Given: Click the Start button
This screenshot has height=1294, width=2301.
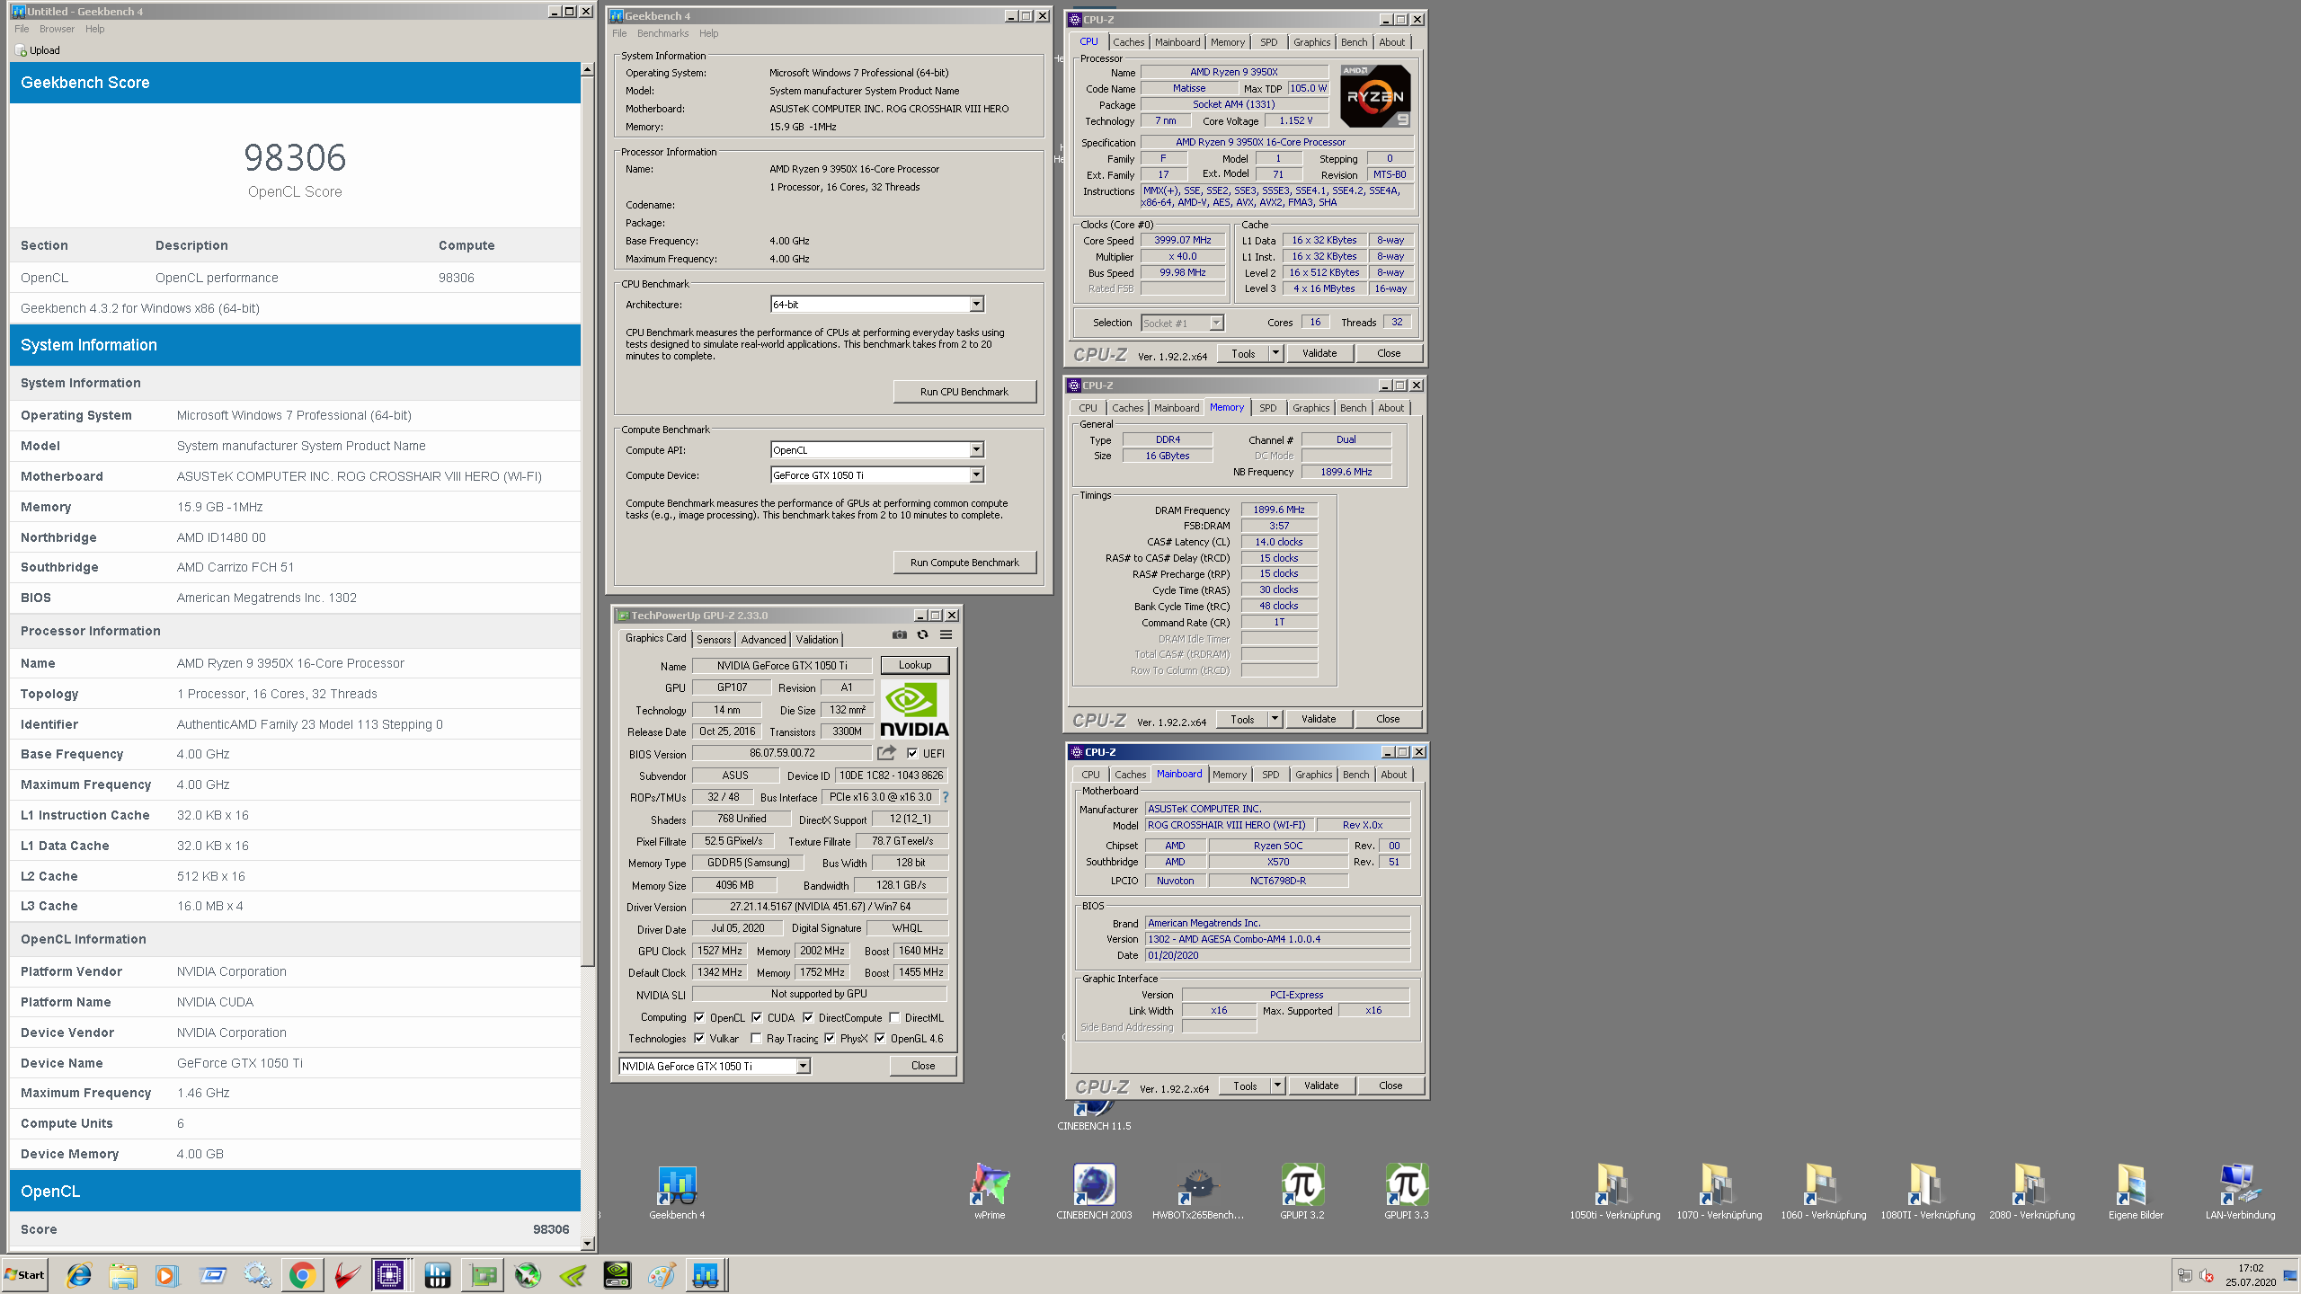Looking at the screenshot, I should click(25, 1274).
